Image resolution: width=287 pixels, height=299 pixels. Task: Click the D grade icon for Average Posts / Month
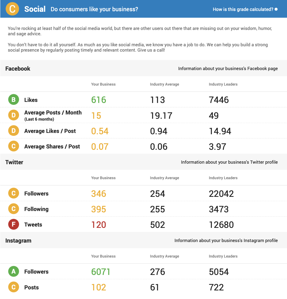14,115
